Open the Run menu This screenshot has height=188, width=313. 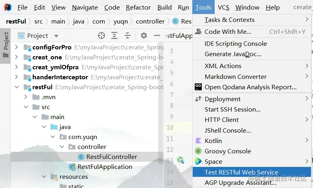(183, 7)
